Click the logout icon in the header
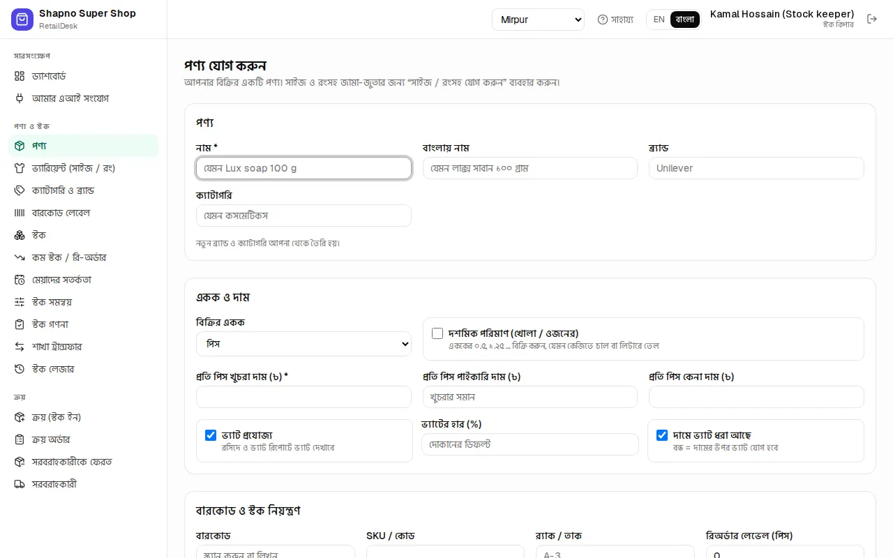This screenshot has width=893, height=558. pos(872,19)
